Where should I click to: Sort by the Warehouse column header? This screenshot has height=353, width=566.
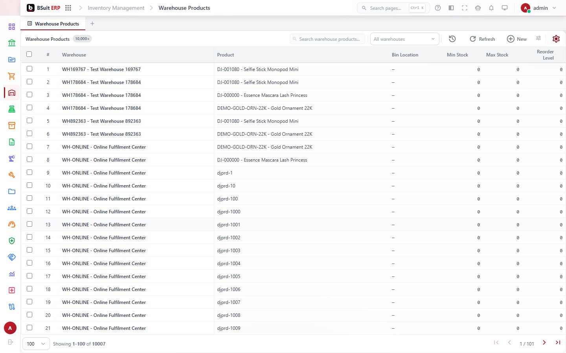(74, 55)
